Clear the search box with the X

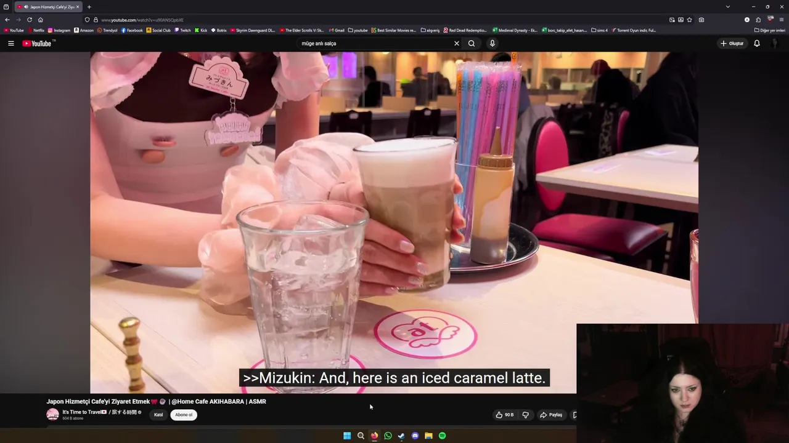pyautogui.click(x=457, y=43)
